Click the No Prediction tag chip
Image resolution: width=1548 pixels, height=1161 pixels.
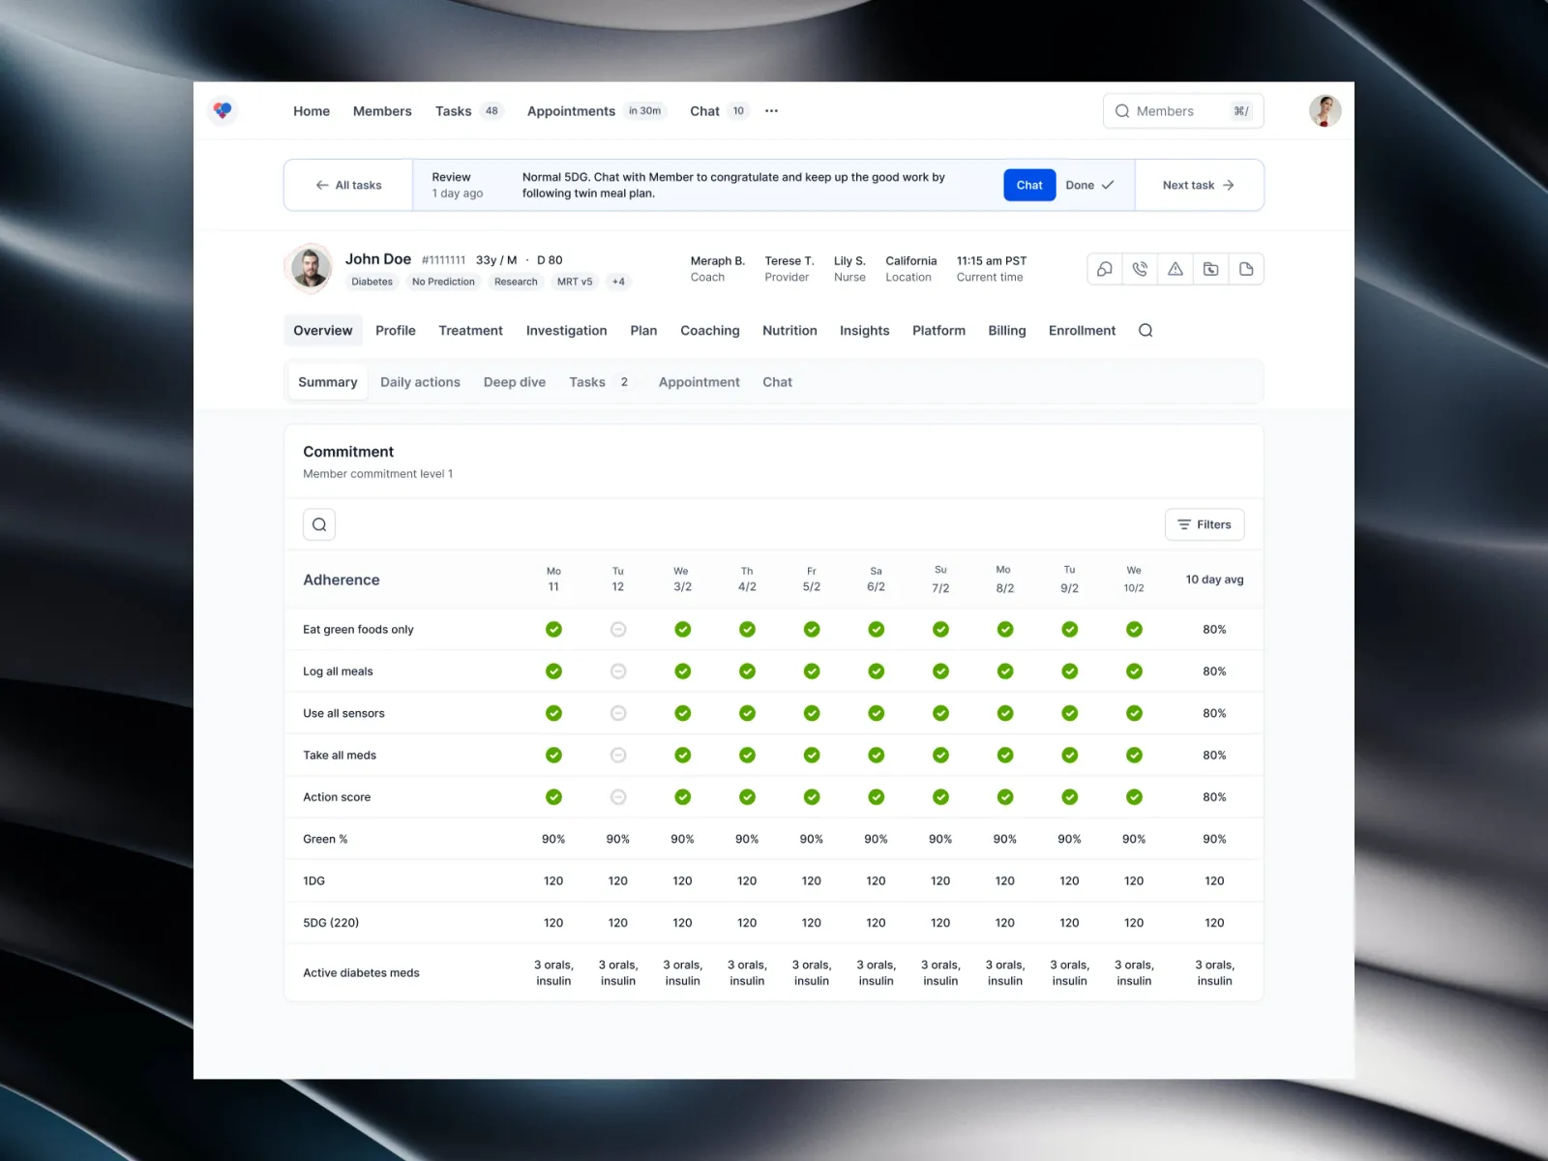coord(443,282)
